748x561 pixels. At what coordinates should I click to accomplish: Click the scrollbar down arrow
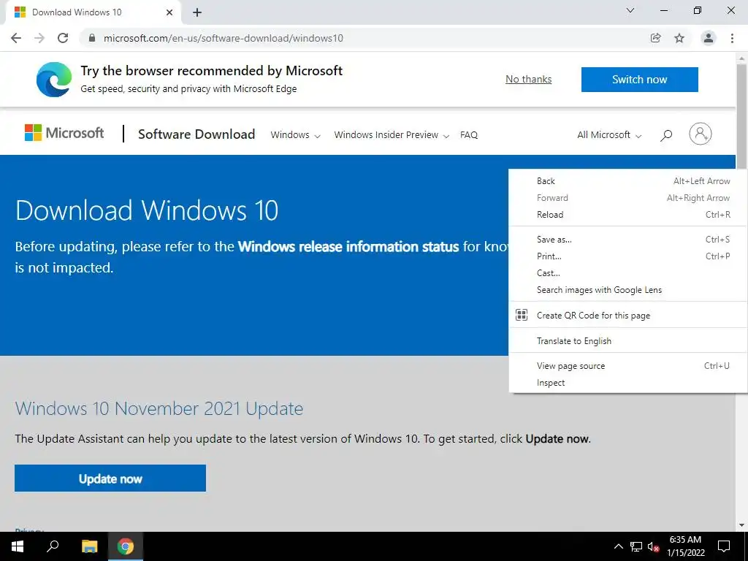pos(741,525)
